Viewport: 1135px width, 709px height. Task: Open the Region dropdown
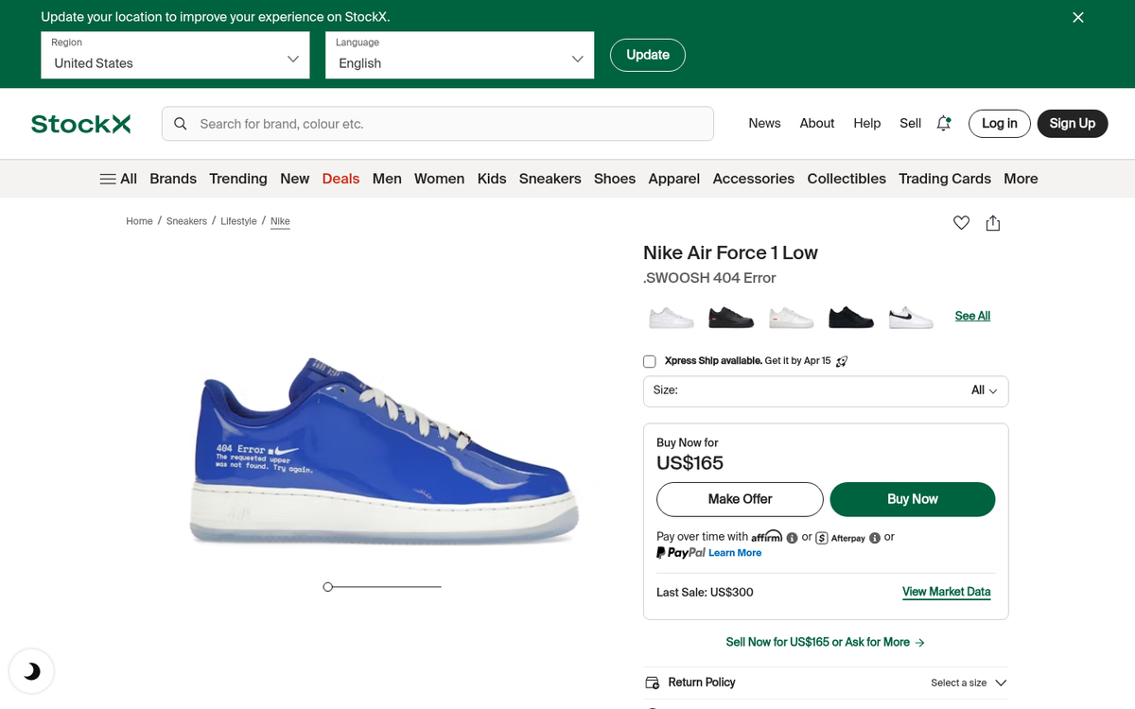175,55
